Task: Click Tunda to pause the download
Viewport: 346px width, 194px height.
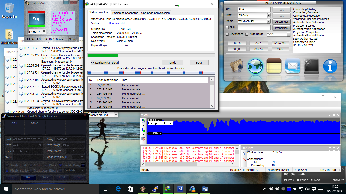Action: point(172,63)
